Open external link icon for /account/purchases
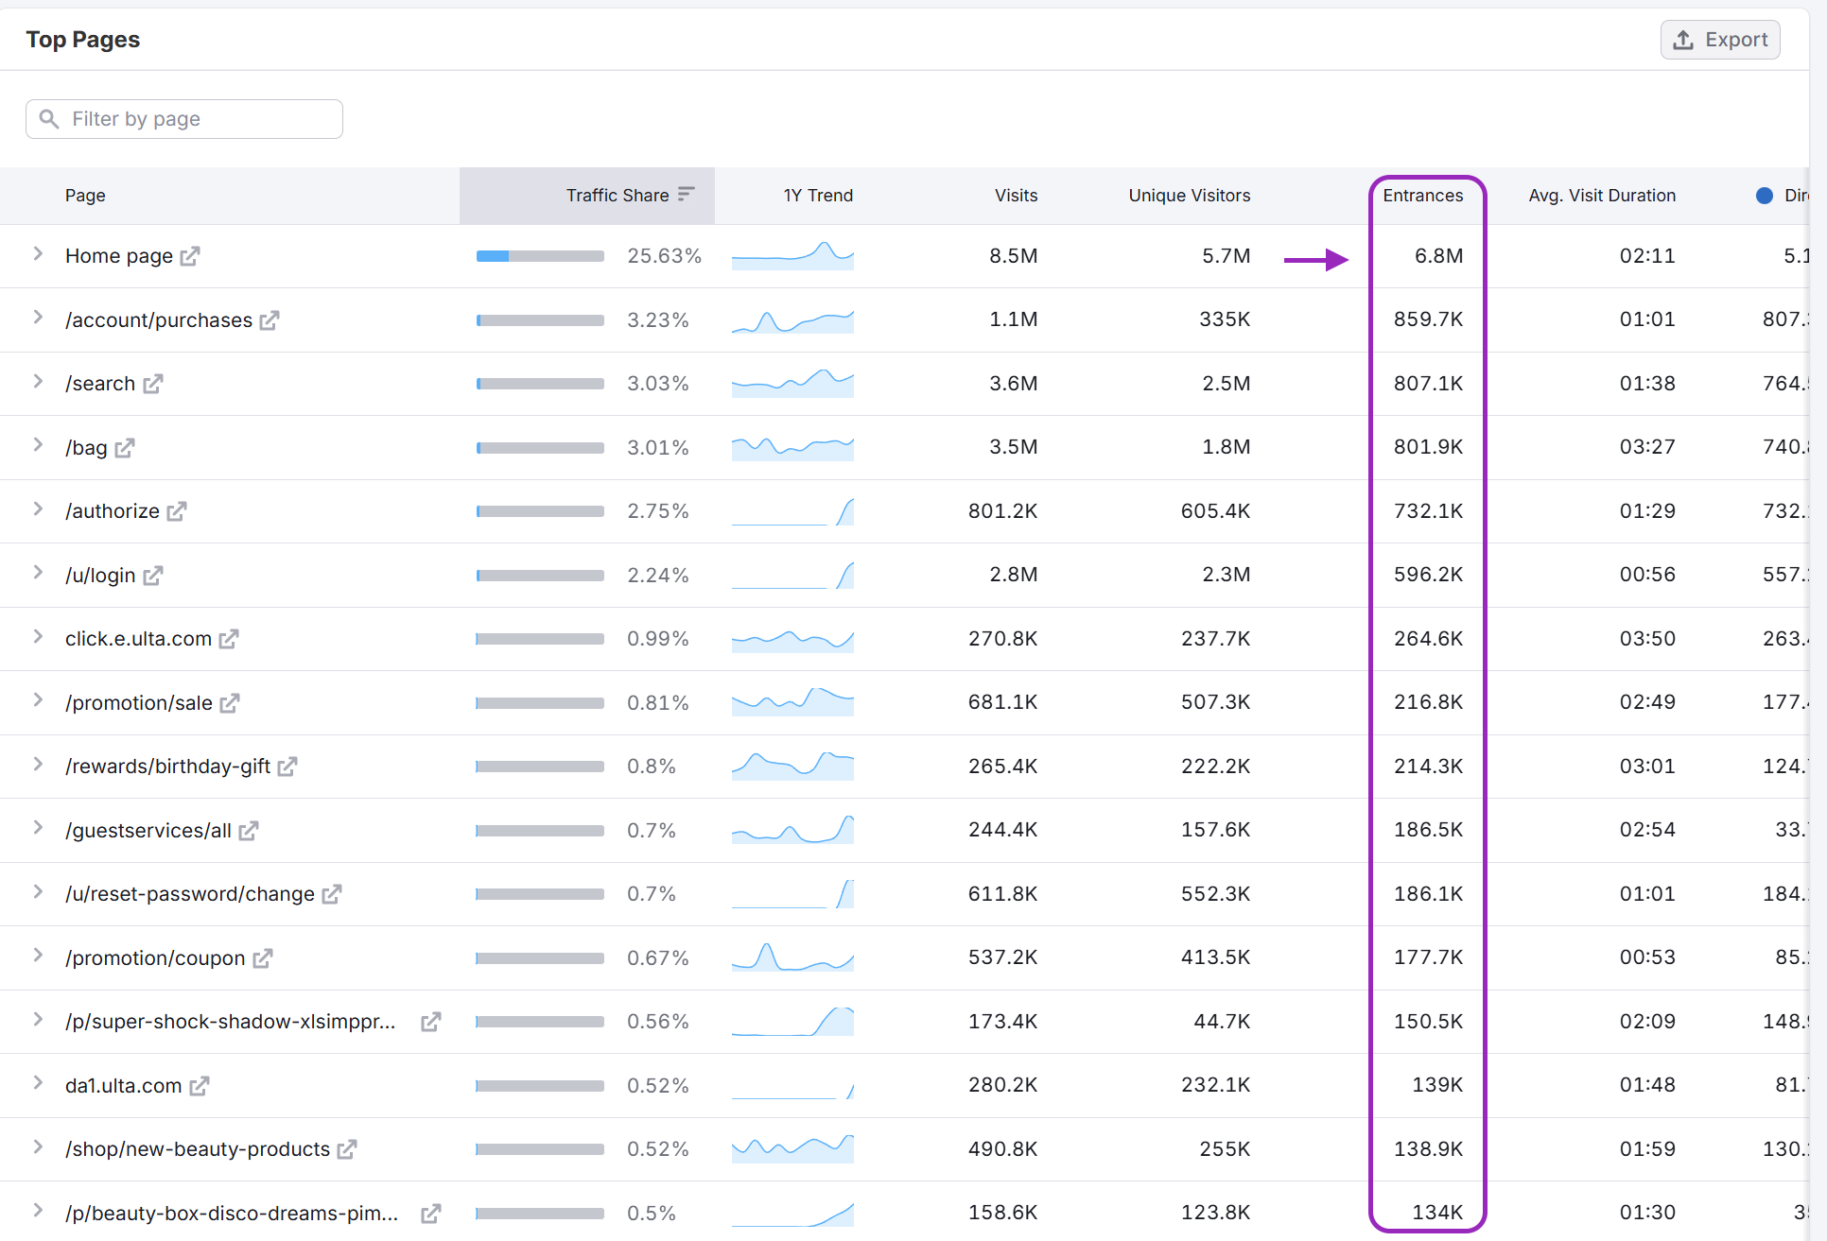 (270, 320)
